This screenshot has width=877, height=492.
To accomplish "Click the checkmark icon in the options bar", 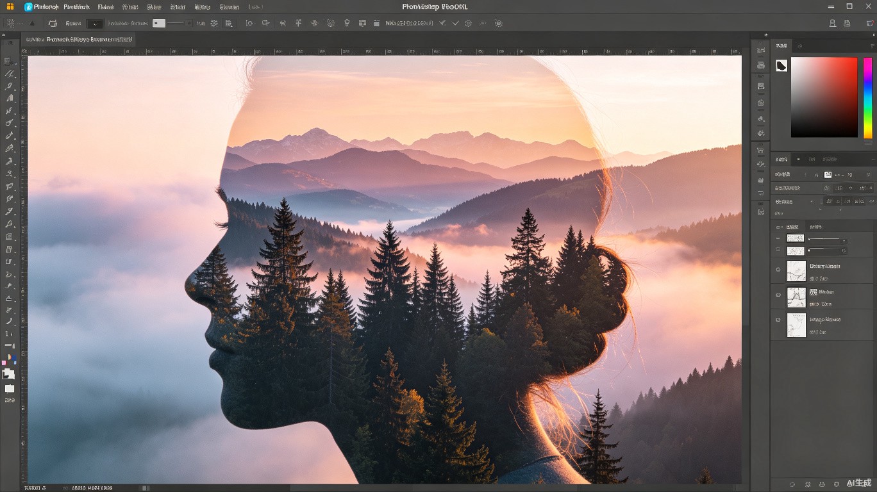I will (455, 23).
